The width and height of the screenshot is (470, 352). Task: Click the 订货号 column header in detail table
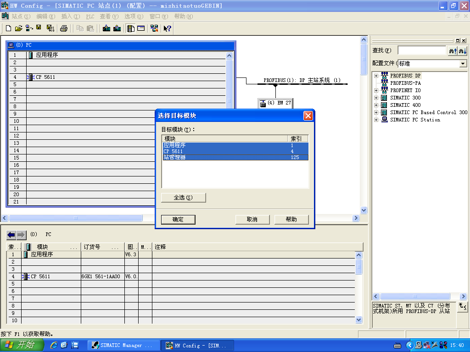pos(102,247)
